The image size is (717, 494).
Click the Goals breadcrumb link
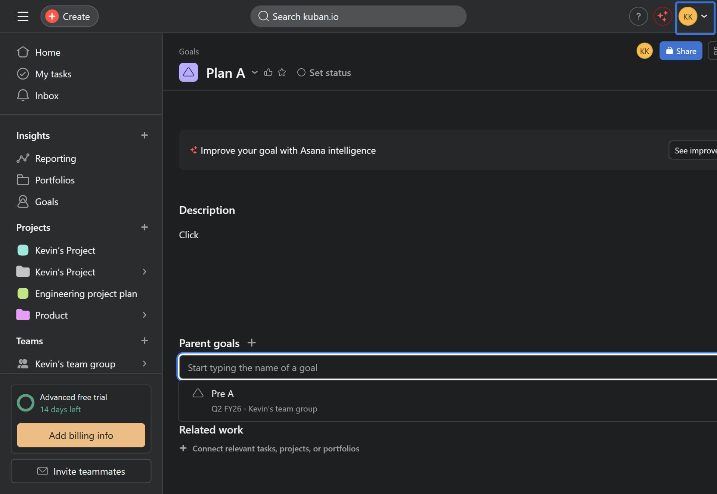pos(189,52)
